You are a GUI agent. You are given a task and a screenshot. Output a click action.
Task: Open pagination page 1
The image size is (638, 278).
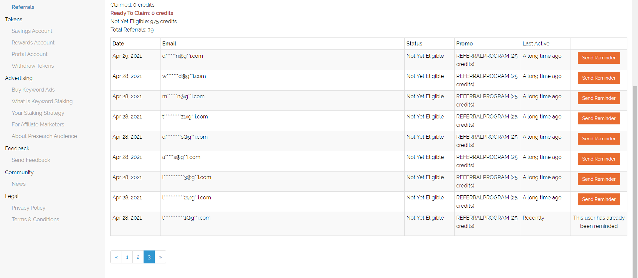[x=127, y=257]
